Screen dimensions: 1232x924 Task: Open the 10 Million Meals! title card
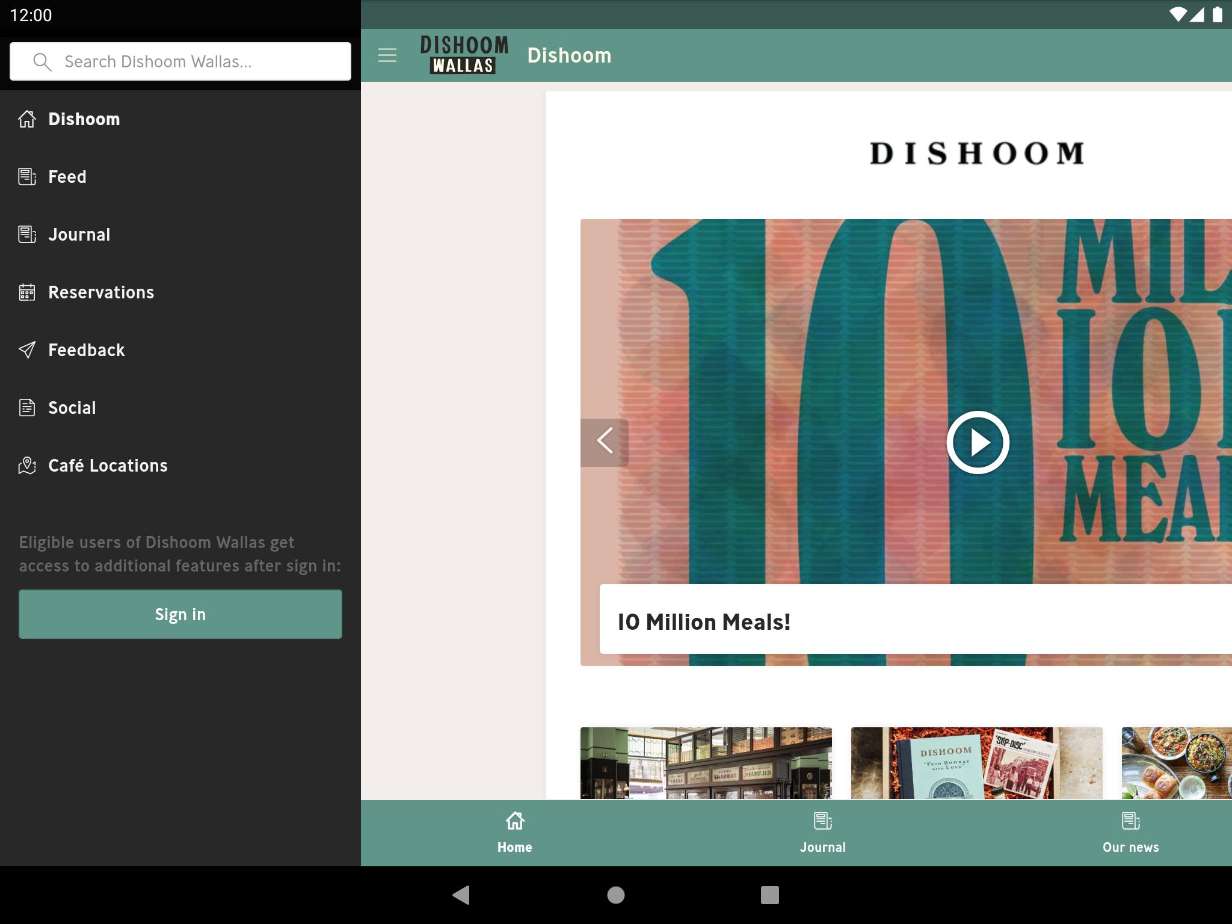click(x=916, y=619)
